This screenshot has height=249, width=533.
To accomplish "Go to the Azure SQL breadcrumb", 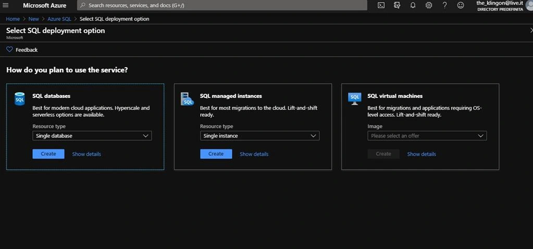I will pos(59,19).
